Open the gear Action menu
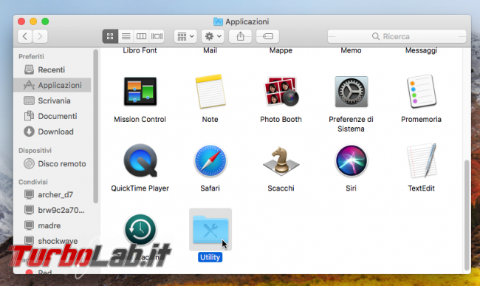Viewport: 480px width, 286px height. pyautogui.click(x=213, y=36)
